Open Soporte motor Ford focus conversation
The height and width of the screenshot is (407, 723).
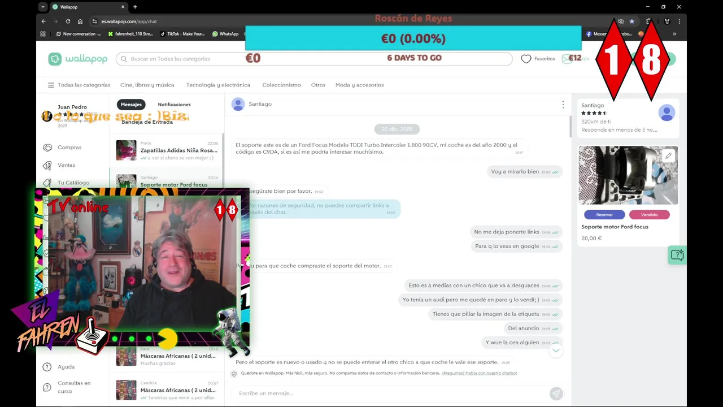coord(167,181)
